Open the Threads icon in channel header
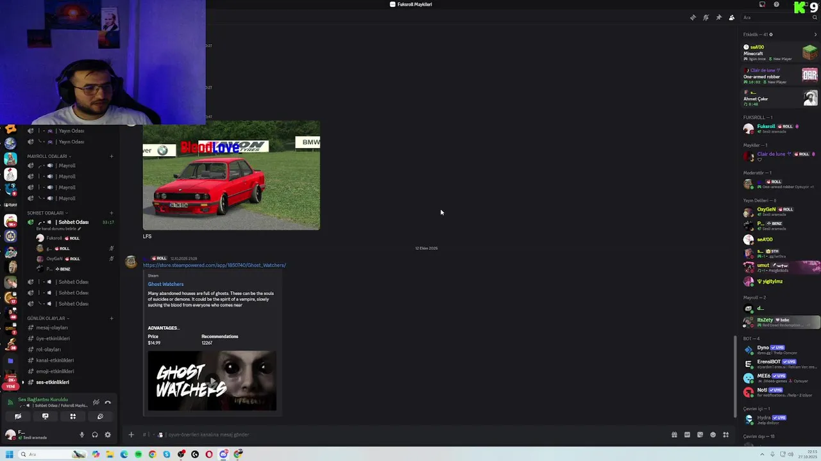The width and height of the screenshot is (821, 461). click(x=693, y=17)
